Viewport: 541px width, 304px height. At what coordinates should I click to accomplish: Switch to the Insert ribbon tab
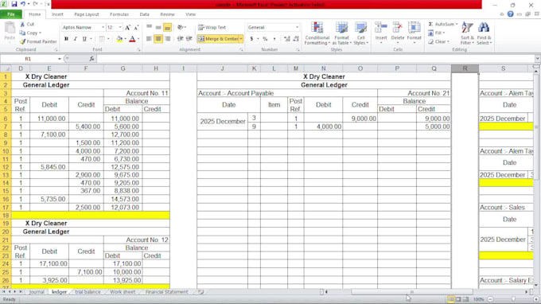57,14
